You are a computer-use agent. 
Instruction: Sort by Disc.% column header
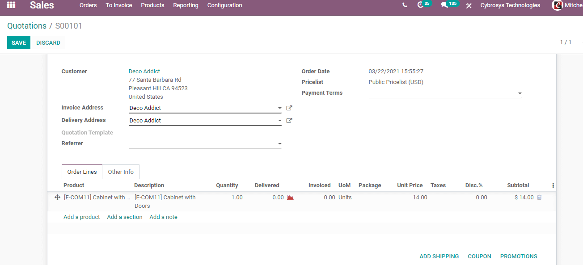click(474, 185)
